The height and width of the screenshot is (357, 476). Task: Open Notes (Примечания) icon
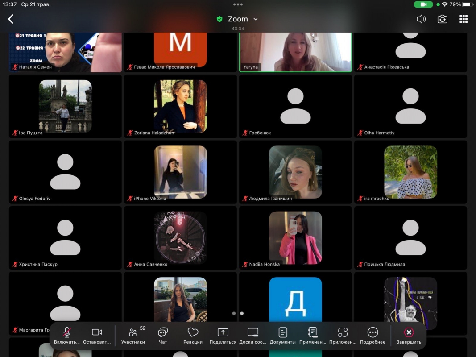[313, 335]
